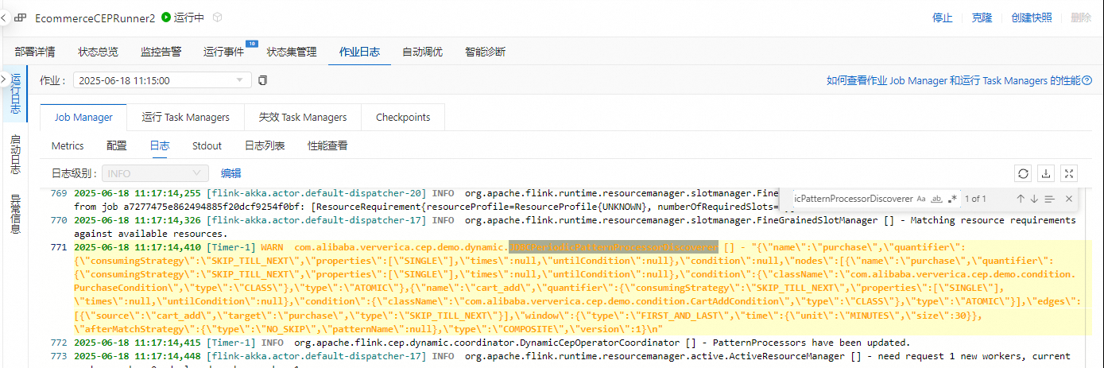Screen dimensions: 1104x368
Task: Click the 创建快照 button
Action: point(1032,17)
